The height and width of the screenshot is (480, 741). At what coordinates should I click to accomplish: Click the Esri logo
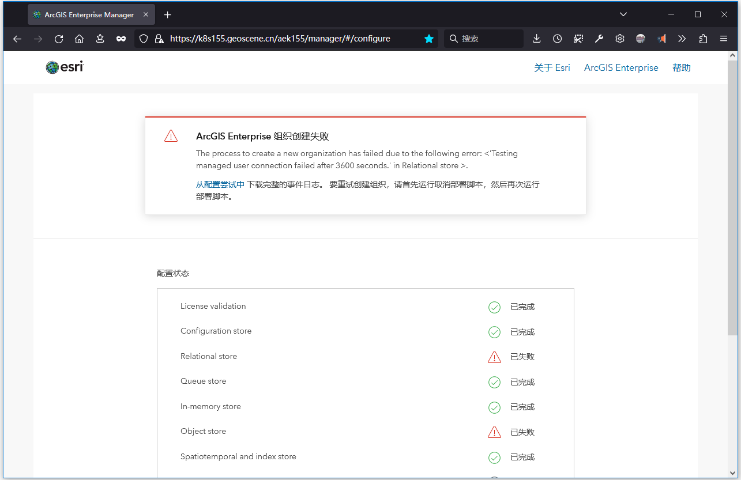click(x=65, y=67)
